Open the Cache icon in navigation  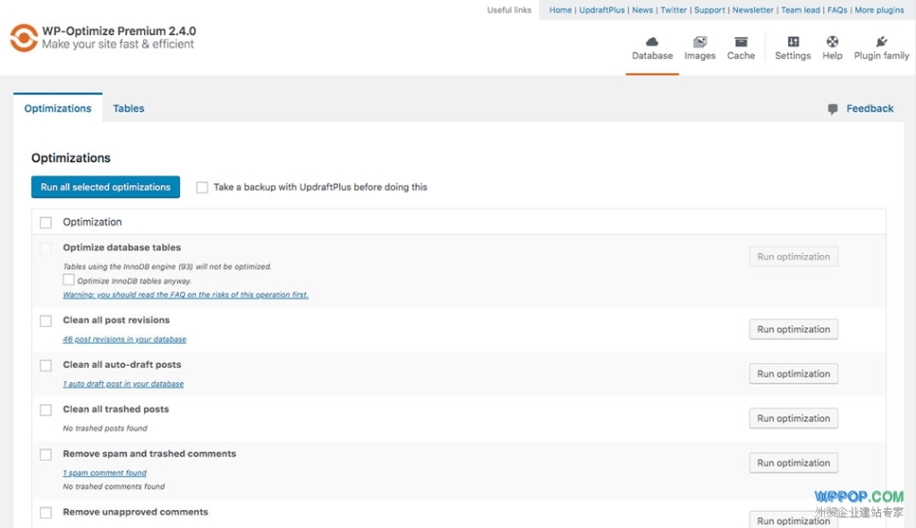click(x=741, y=42)
